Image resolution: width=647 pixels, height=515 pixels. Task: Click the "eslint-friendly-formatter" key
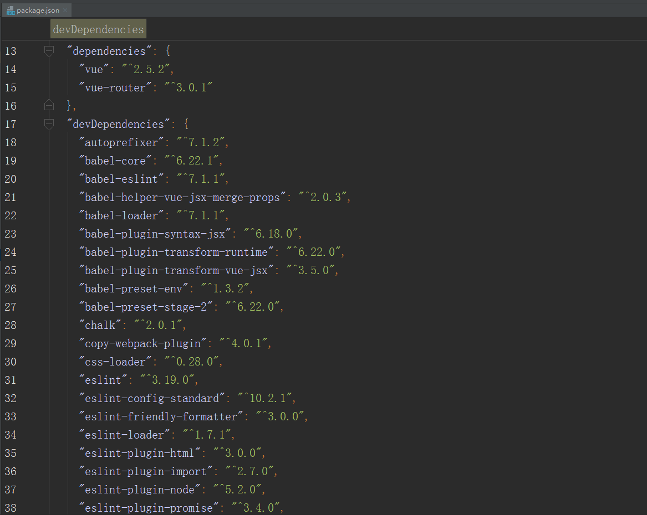pyautogui.click(x=161, y=416)
